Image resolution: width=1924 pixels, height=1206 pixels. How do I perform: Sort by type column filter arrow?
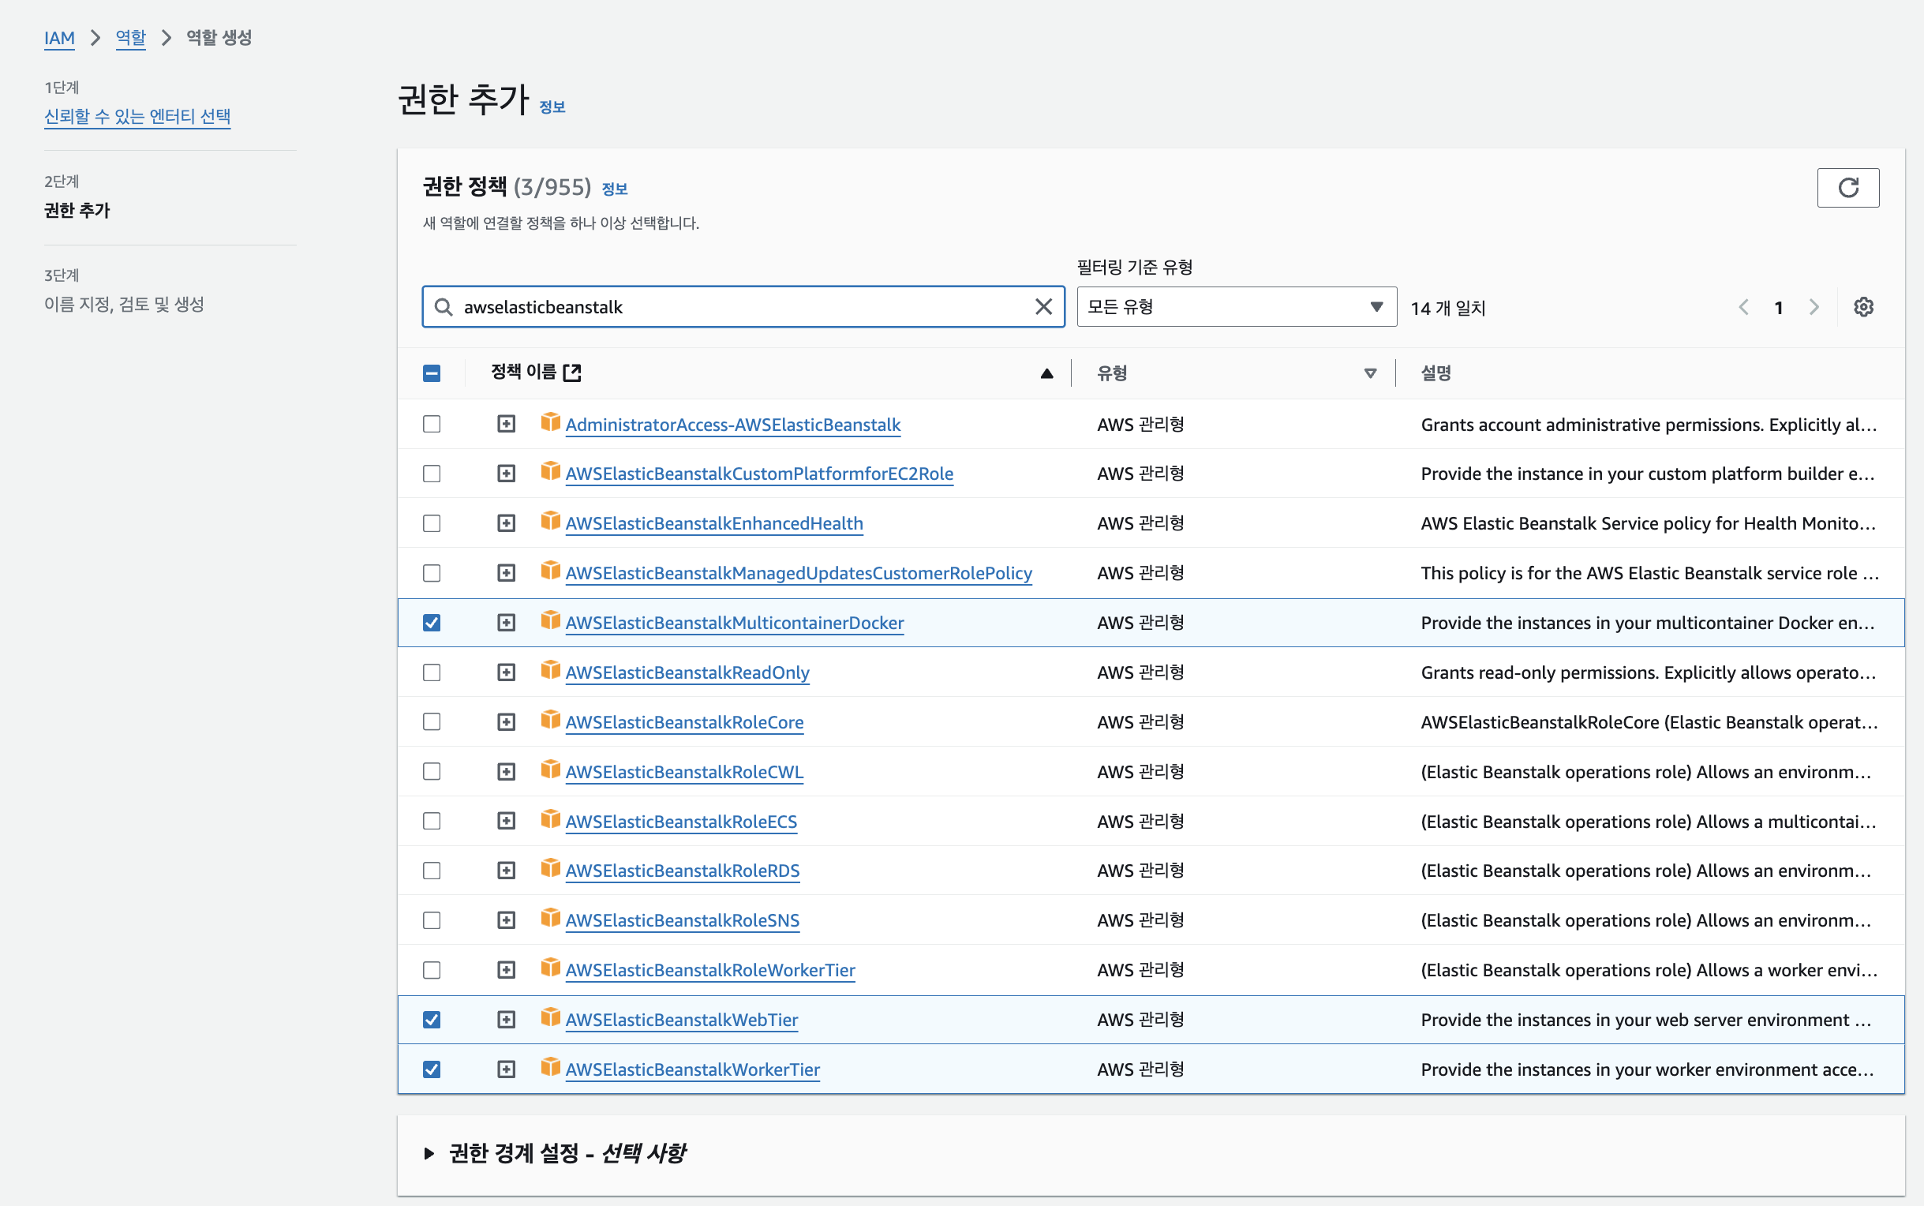[1370, 373]
